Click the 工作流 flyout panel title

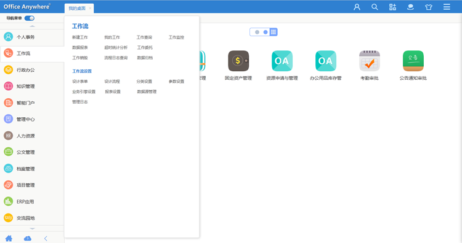coord(80,26)
